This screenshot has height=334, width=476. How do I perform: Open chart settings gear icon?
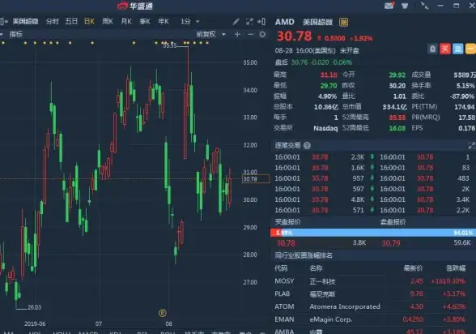coord(262,34)
